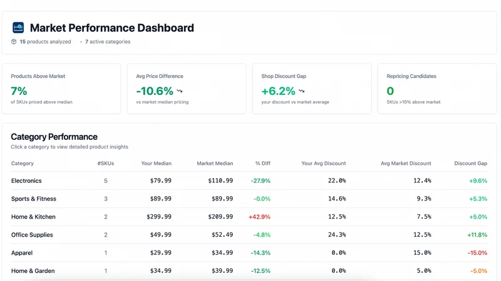Click the $299.99 Home & Kitchen median
Image resolution: width=501 pixels, height=281 pixels.
tap(159, 217)
